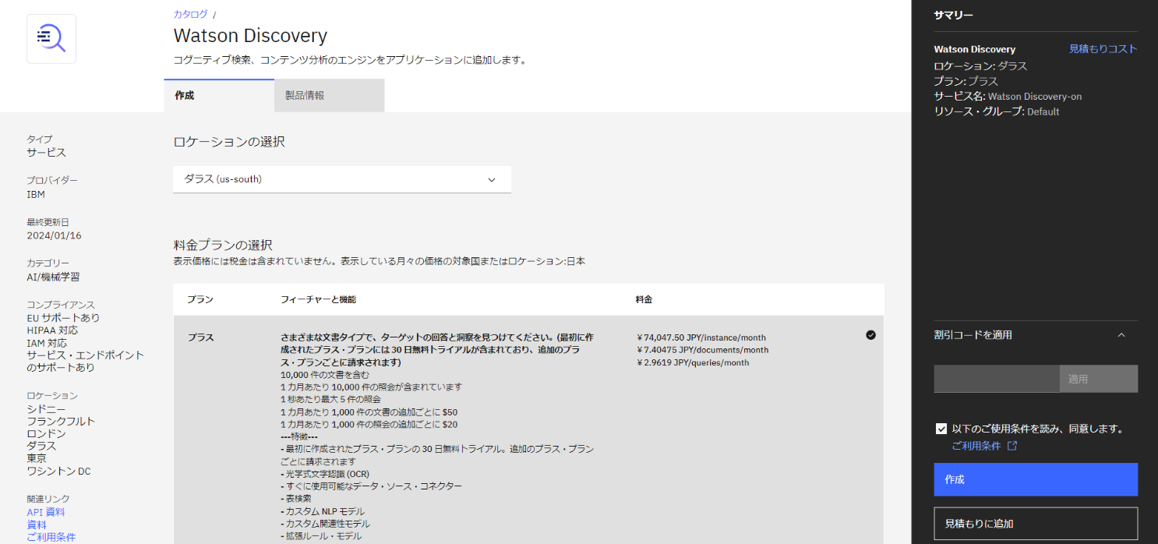Click the 見積もりに追加 button
The image size is (1158, 544).
point(1035,524)
